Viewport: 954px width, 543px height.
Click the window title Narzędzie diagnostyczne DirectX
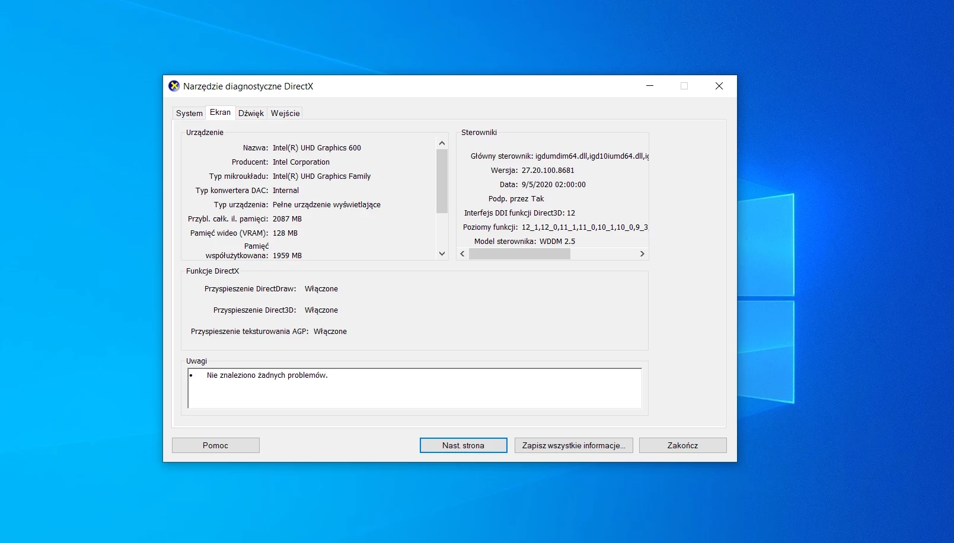[x=248, y=86]
